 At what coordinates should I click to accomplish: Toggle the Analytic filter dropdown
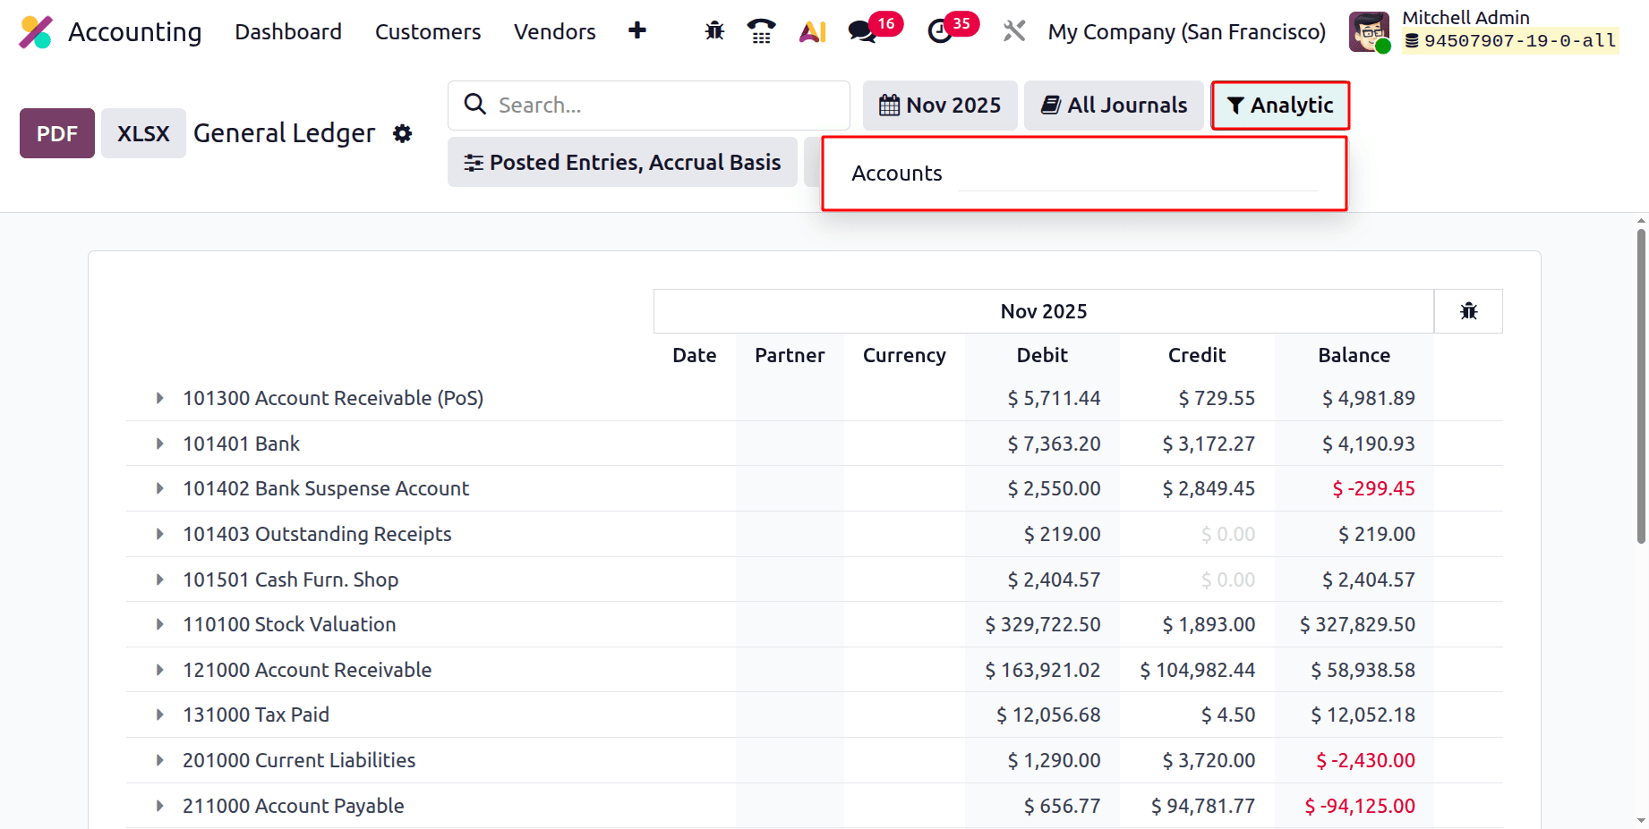point(1280,106)
